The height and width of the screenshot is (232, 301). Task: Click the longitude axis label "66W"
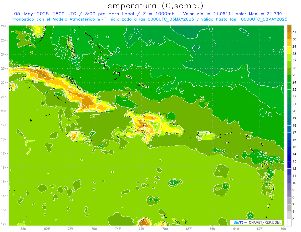coord(212,228)
